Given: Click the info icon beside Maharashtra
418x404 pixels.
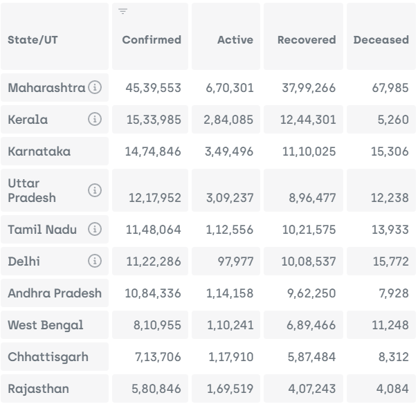Looking at the screenshot, I should (96, 88).
